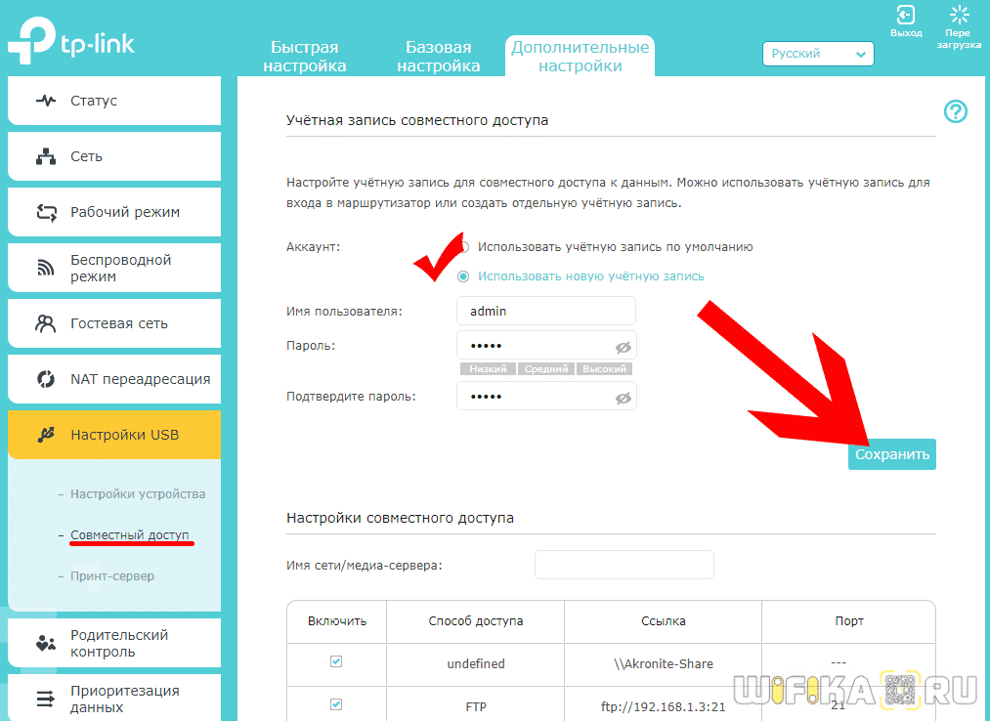This screenshot has height=721, width=990.
Task: Click the reboot icon Перезагрузка
Action: (959, 16)
